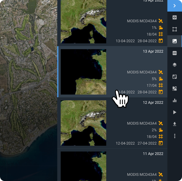The image size is (182, 181).
Task: Click the '12 Apr 2022' date heading
Action: click(153, 102)
